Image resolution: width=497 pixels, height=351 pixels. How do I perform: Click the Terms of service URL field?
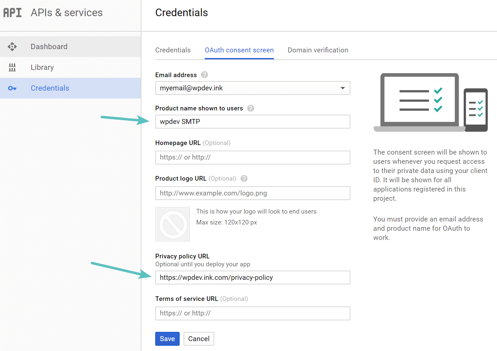pos(252,313)
